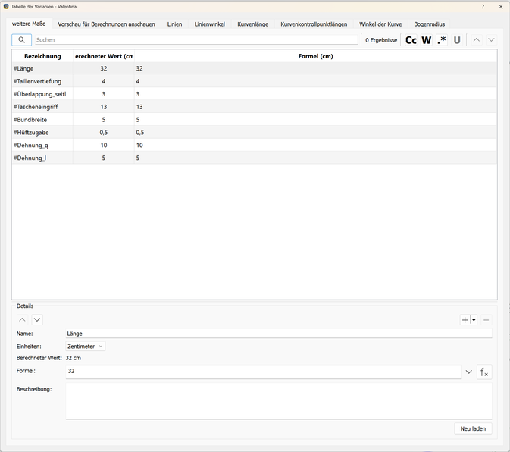510x452 pixels.
Task: Add a new variable with plus button
Action: pos(465,320)
